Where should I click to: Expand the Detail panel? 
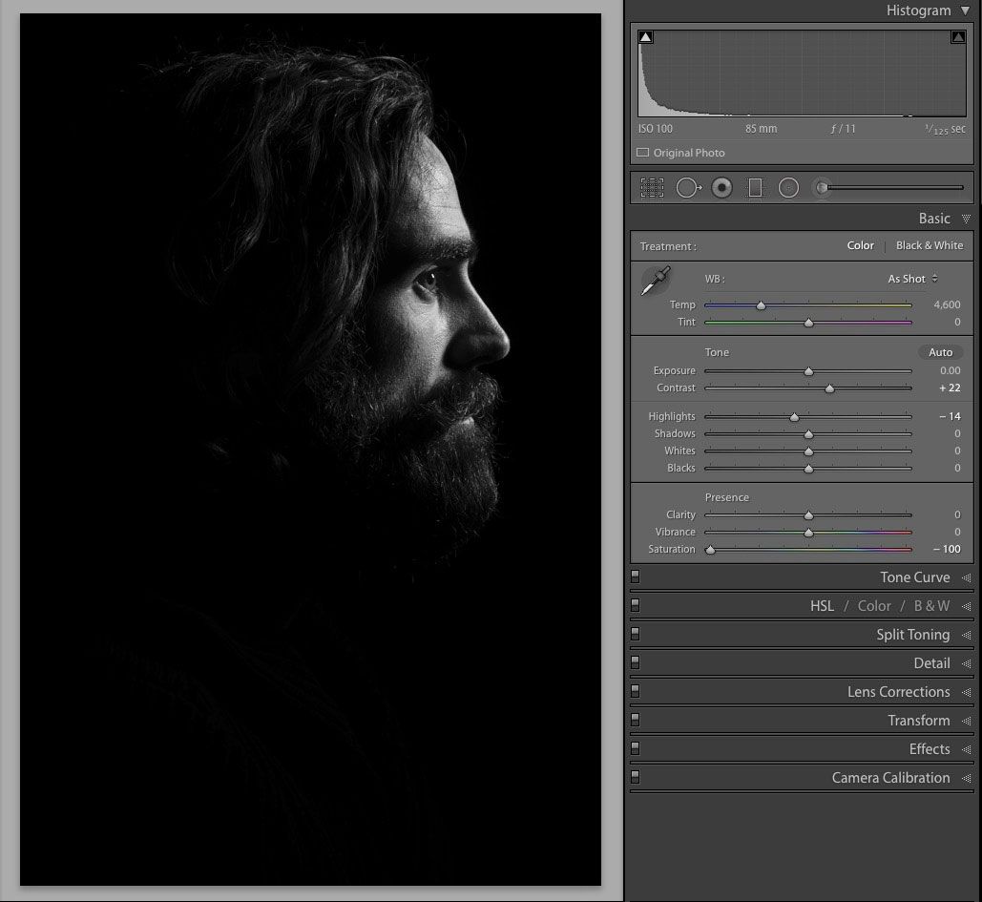pyautogui.click(x=967, y=663)
